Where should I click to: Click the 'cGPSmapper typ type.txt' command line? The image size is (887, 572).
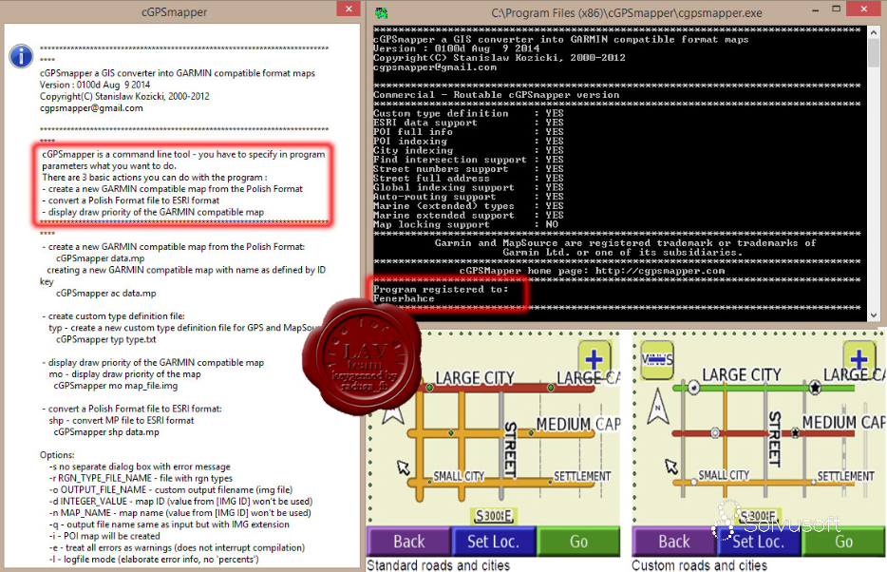(x=105, y=339)
